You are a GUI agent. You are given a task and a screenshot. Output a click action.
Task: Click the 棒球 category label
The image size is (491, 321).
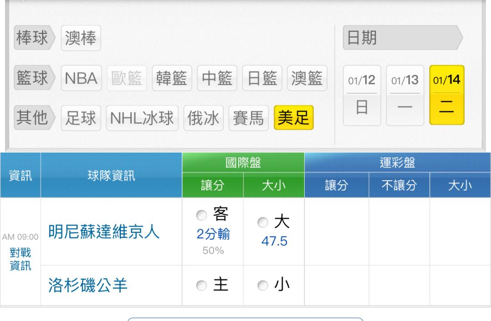[34, 38]
